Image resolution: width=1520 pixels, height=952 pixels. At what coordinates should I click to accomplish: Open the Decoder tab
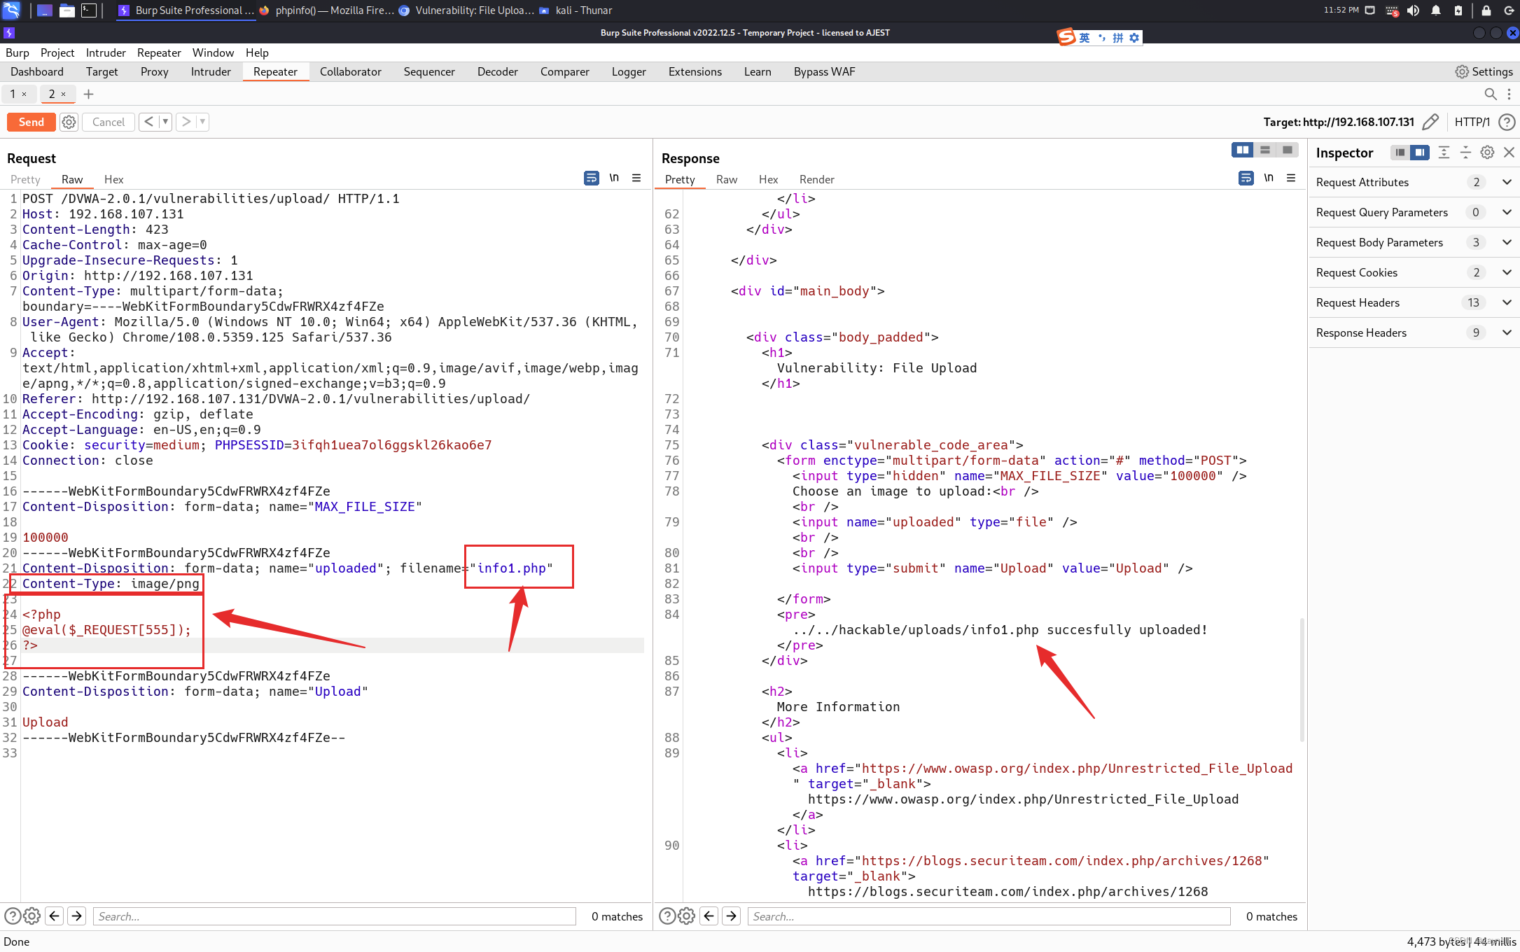pos(497,71)
